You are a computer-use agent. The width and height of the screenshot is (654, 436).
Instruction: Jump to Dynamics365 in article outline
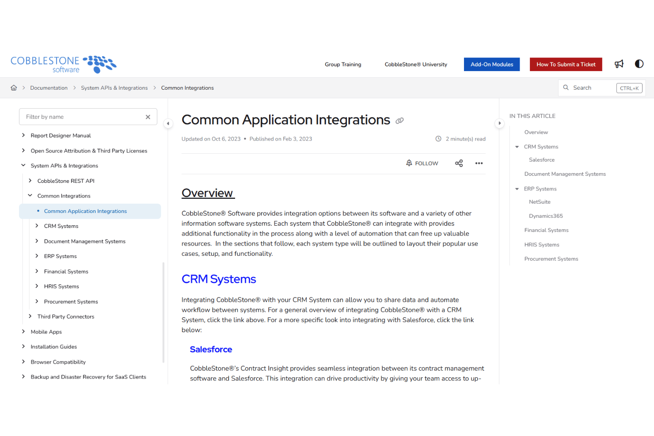(x=546, y=216)
